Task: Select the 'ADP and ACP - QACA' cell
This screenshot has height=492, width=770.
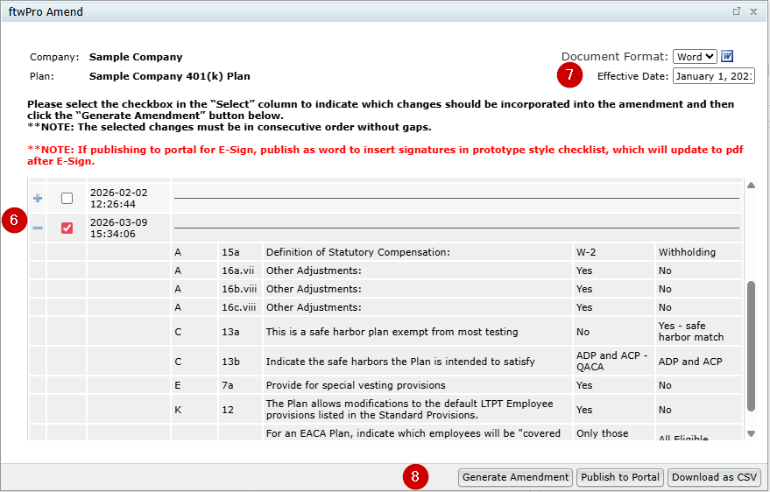Action: pos(613,362)
